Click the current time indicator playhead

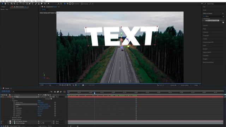(x=95, y=93)
